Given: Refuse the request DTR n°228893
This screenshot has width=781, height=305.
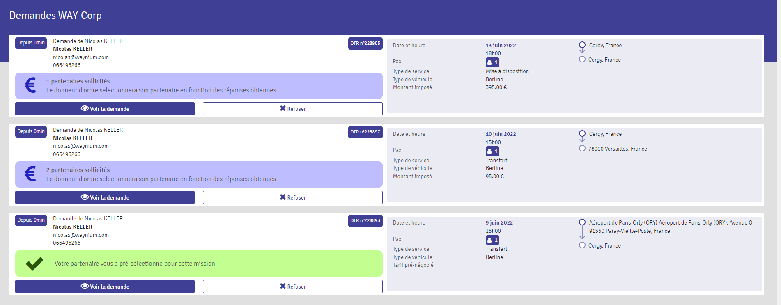Looking at the screenshot, I should 292,287.
